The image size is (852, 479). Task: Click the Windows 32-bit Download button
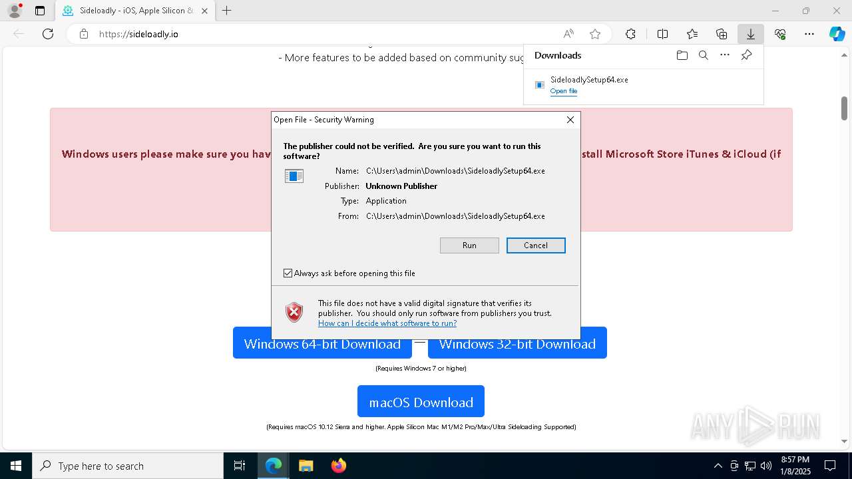(517, 344)
